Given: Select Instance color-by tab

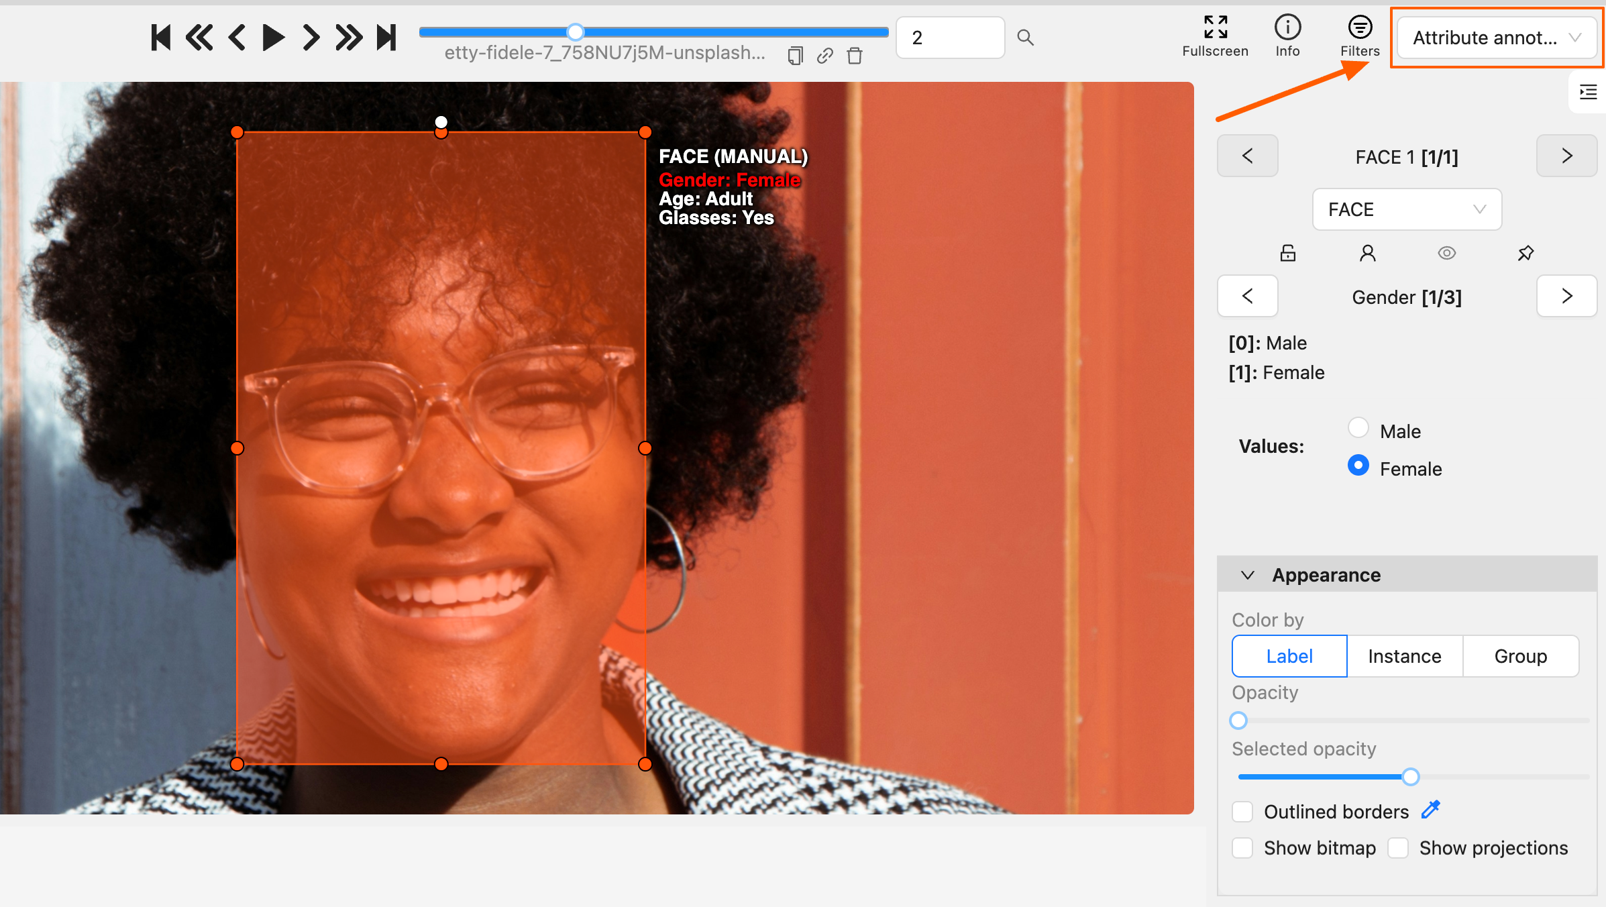Looking at the screenshot, I should pos(1404,656).
